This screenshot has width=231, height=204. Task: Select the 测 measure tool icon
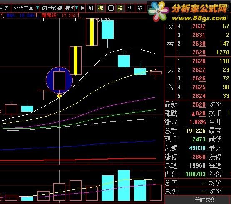pos(90,8)
